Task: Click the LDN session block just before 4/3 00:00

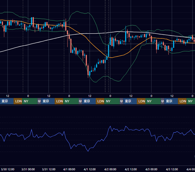Action: tap(141, 101)
